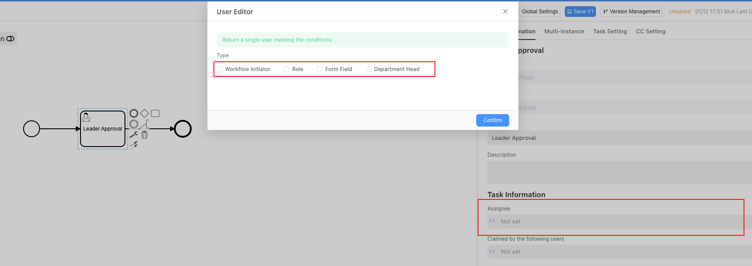Open the Multi-instance tab
This screenshot has width=752, height=266.
(564, 32)
